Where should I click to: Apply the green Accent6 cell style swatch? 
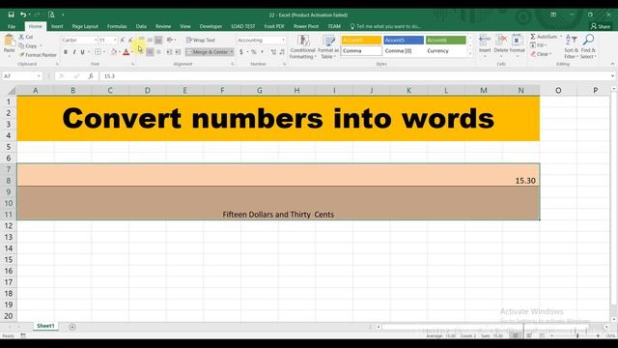pos(446,40)
